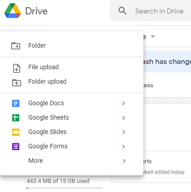Click the storage used progress bar
The image size is (191, 192).
[x=65, y=188]
